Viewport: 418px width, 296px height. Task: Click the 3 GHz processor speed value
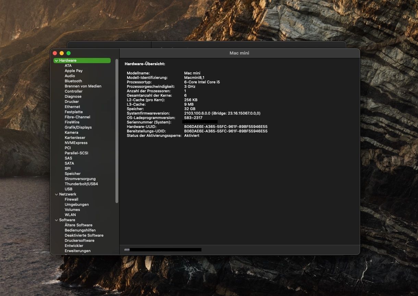[x=190, y=86]
